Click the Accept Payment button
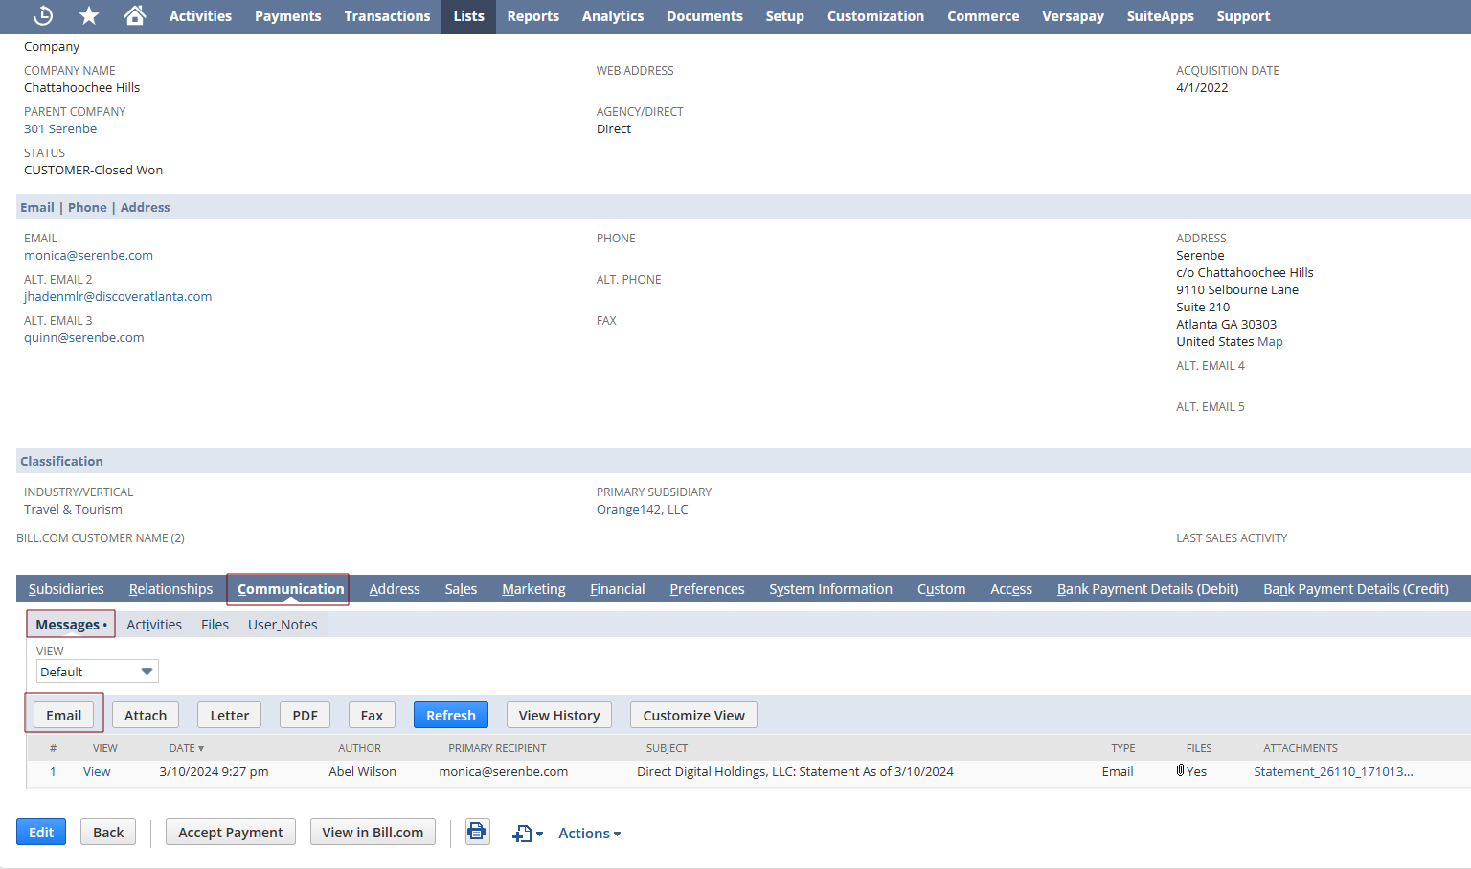The width and height of the screenshot is (1471, 869). (230, 833)
